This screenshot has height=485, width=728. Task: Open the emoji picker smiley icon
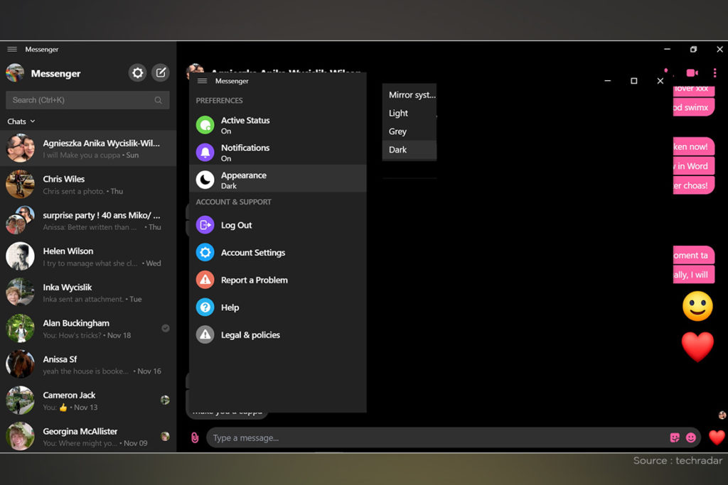click(691, 437)
